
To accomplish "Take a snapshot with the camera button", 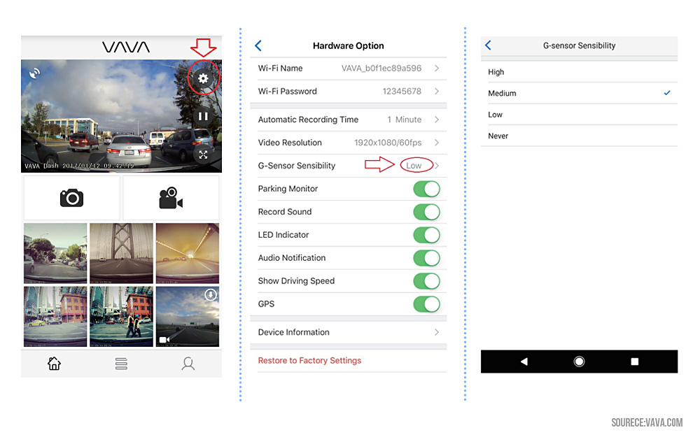I will 71,198.
